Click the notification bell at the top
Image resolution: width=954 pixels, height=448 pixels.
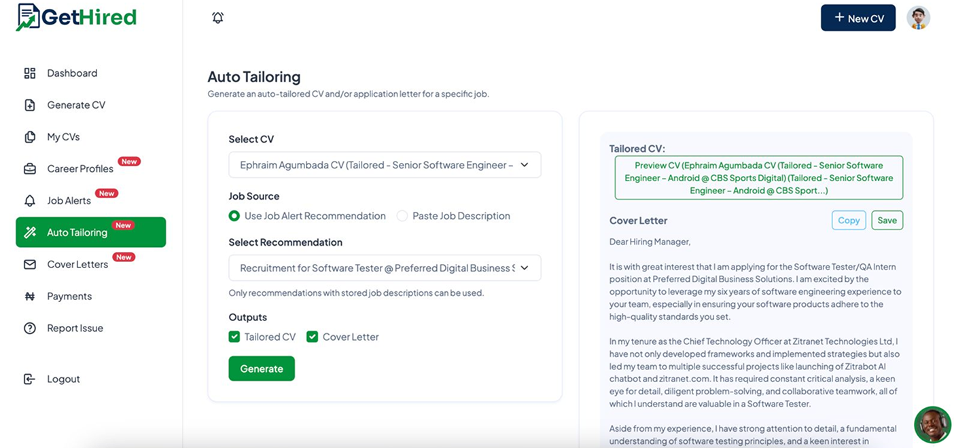tap(217, 17)
